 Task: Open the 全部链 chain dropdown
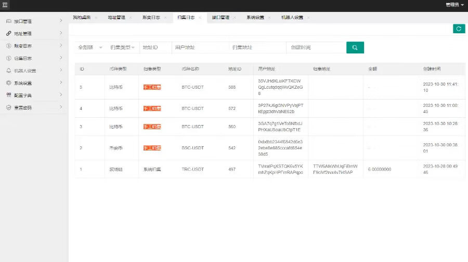89,47
